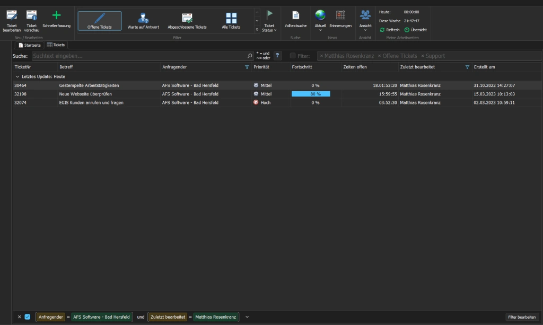This screenshot has height=325, width=543.
Task: Click priority icon of ticket 30464
Action: (256, 85)
